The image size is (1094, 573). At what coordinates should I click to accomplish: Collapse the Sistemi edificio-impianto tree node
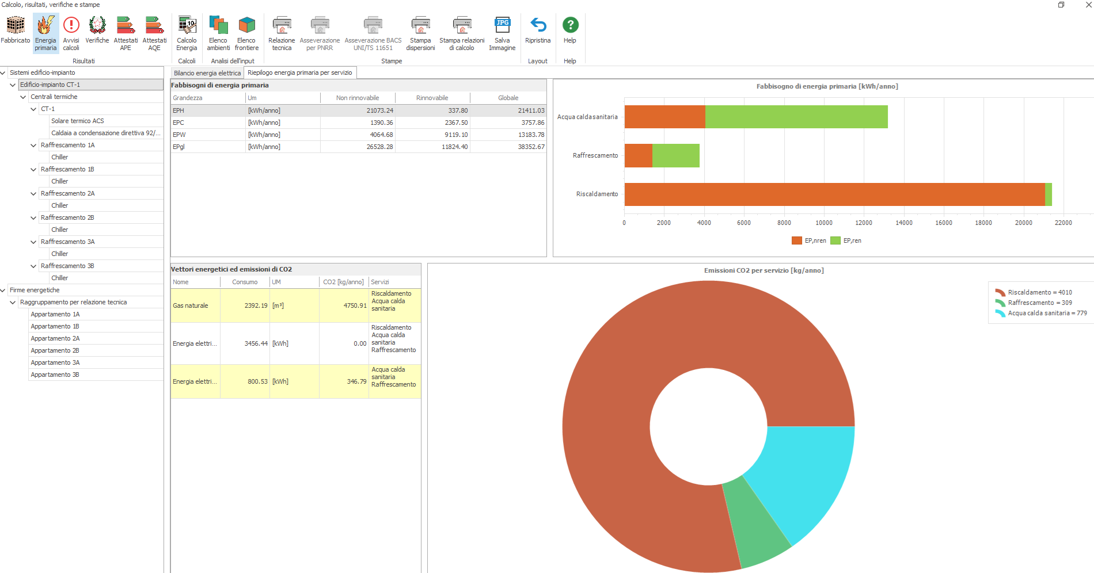(x=3, y=73)
